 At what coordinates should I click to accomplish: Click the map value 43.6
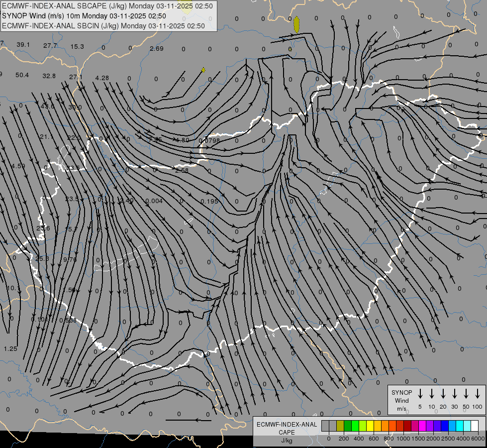(x=48, y=107)
